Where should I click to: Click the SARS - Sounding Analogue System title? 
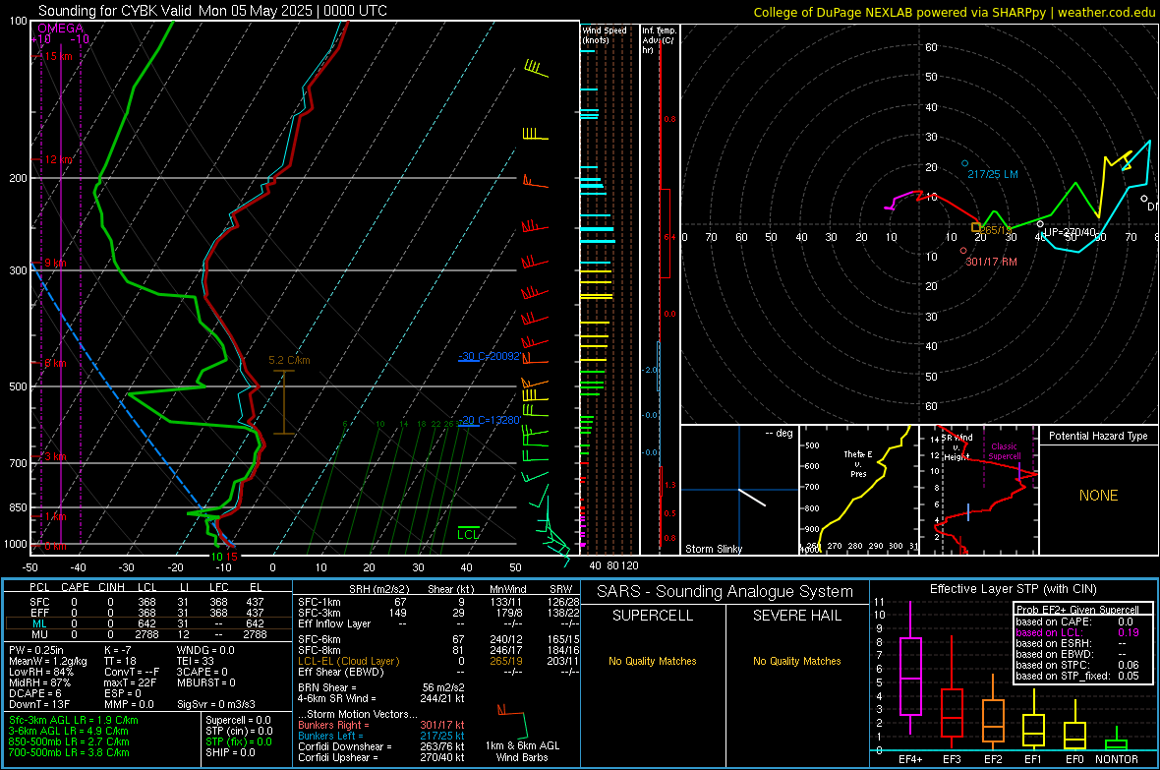[x=725, y=592]
